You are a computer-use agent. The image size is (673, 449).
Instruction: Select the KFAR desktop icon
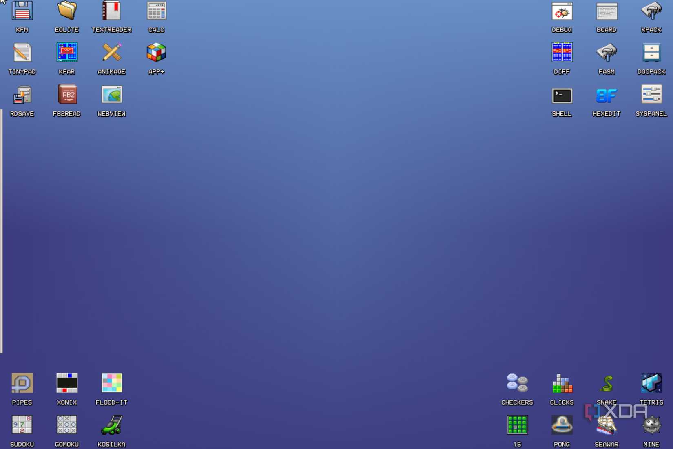[67, 53]
